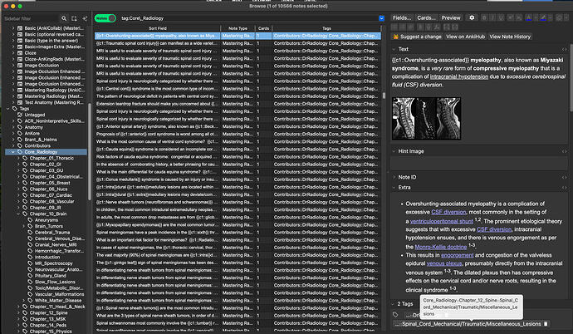Click the spine MRI image thumbnail
Image resolution: width=573 pixels, height=334 pixels.
point(426,119)
